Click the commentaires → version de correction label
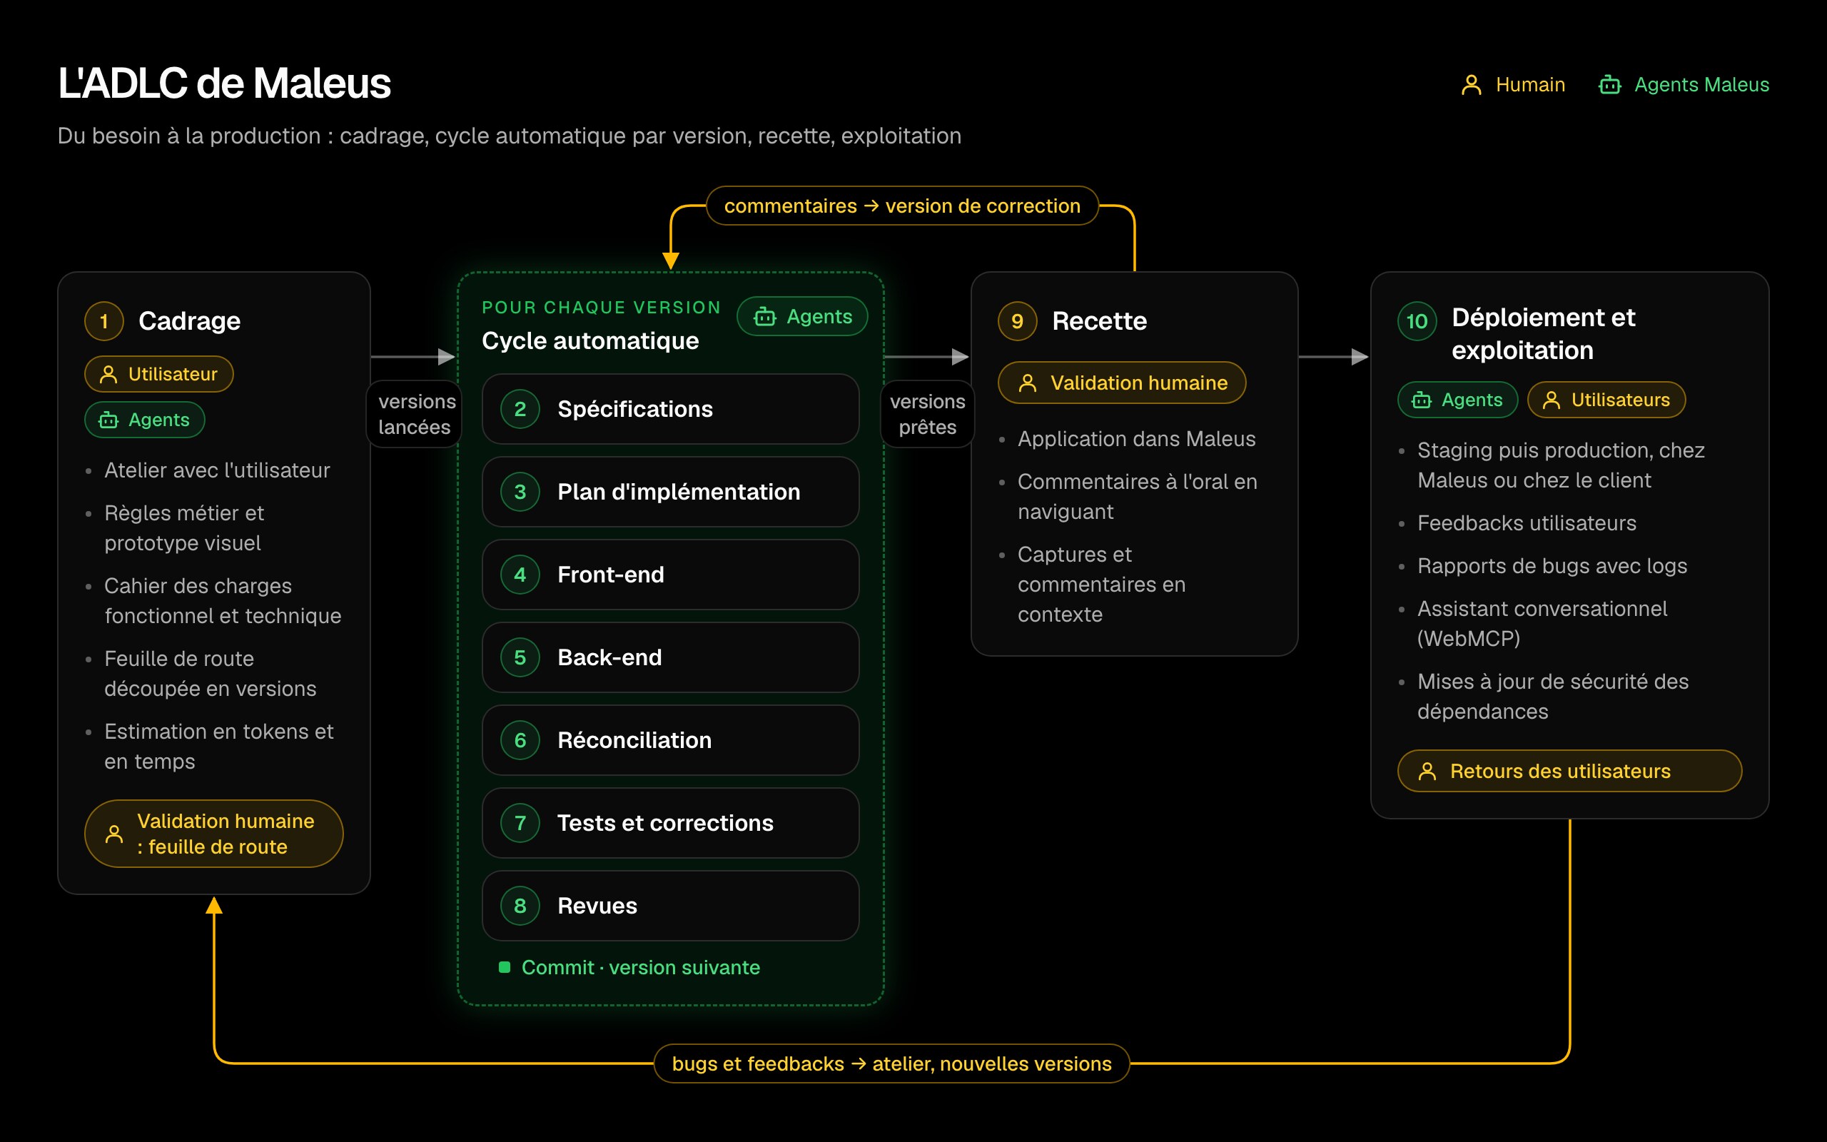Viewport: 1827px width, 1142px height. pos(902,206)
